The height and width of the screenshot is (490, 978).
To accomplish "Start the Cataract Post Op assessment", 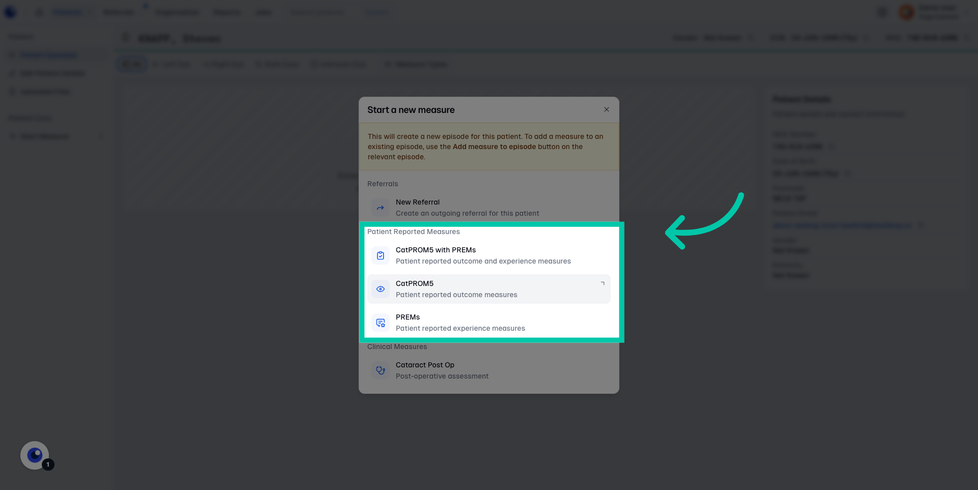I will (x=489, y=370).
